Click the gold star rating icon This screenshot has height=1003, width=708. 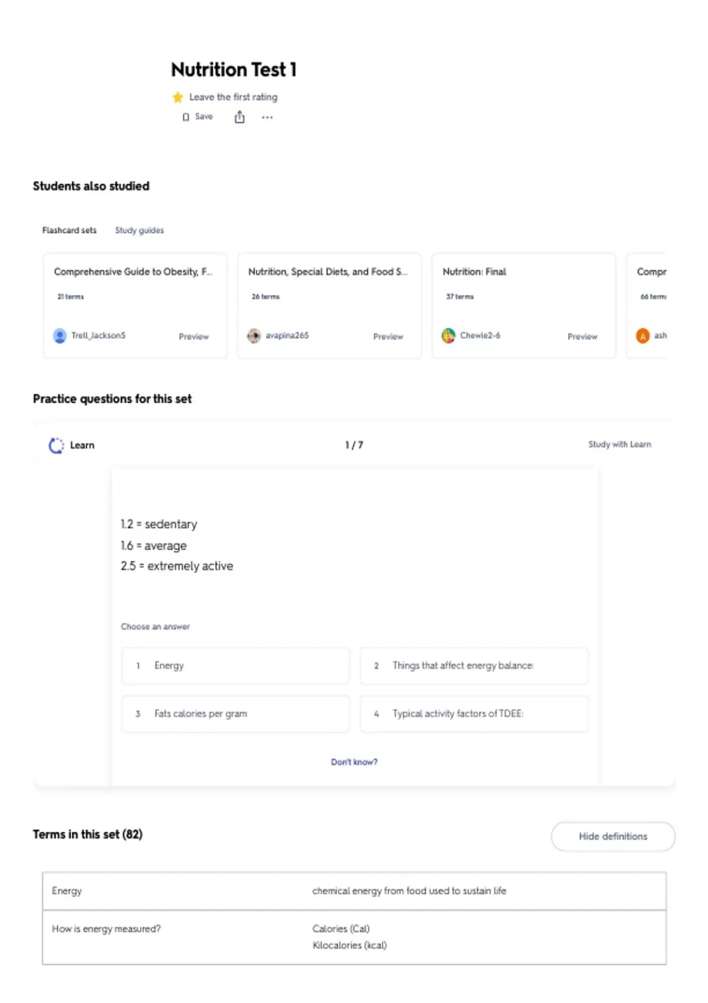tap(178, 97)
